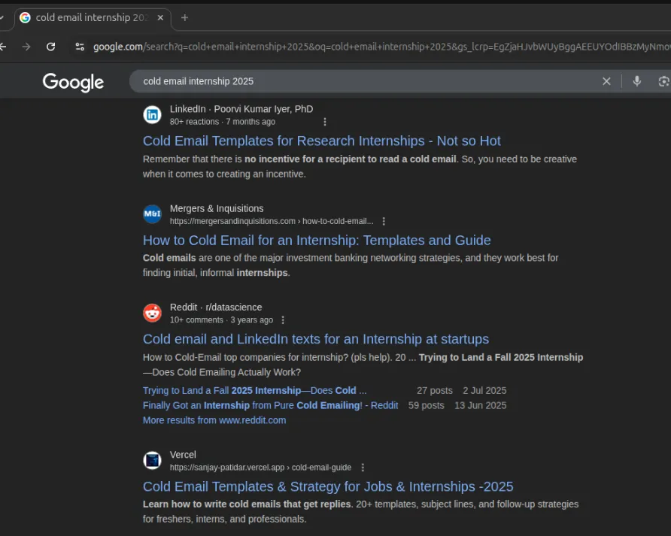
Task: Reload the Google search page
Action: pos(50,47)
